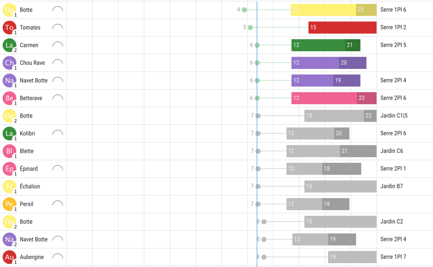
Task: Click the pink Betterave growing bar
Action: [324, 98]
